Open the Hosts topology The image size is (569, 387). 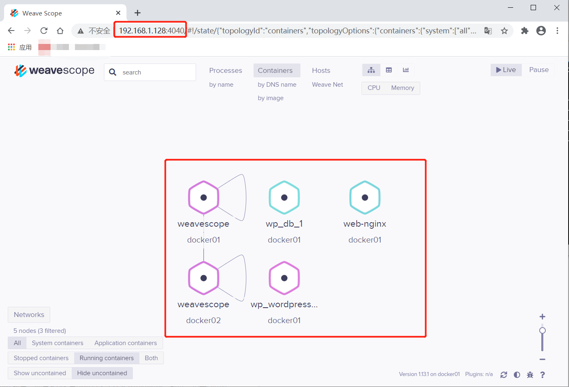click(x=321, y=70)
